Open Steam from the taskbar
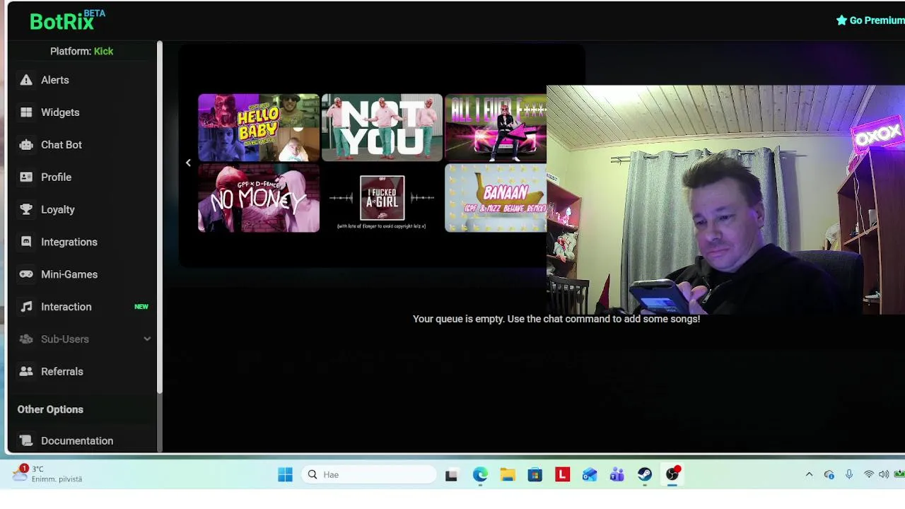The height and width of the screenshot is (509, 905). tap(645, 474)
